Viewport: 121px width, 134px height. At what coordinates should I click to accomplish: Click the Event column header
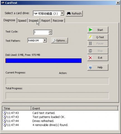(x=75, y=108)
